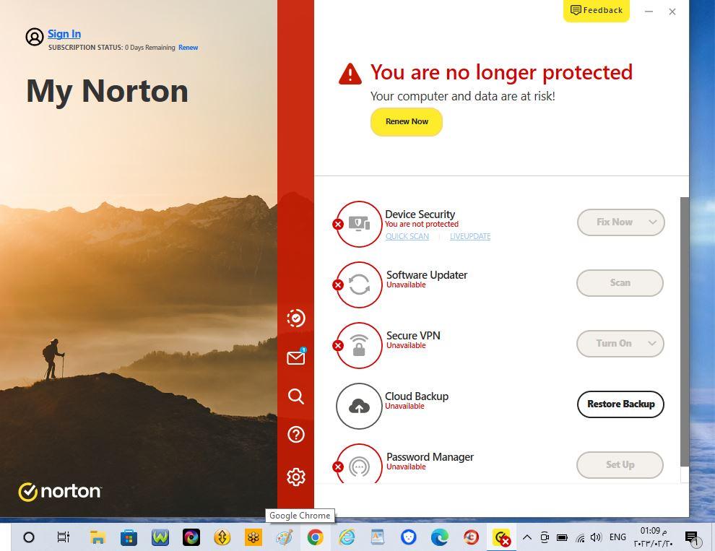Run LiveUpdate via link
Viewport: 715px width, 551px height.
tap(470, 236)
